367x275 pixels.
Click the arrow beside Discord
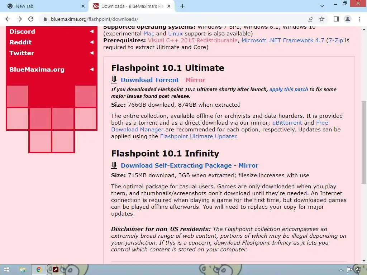click(92, 32)
